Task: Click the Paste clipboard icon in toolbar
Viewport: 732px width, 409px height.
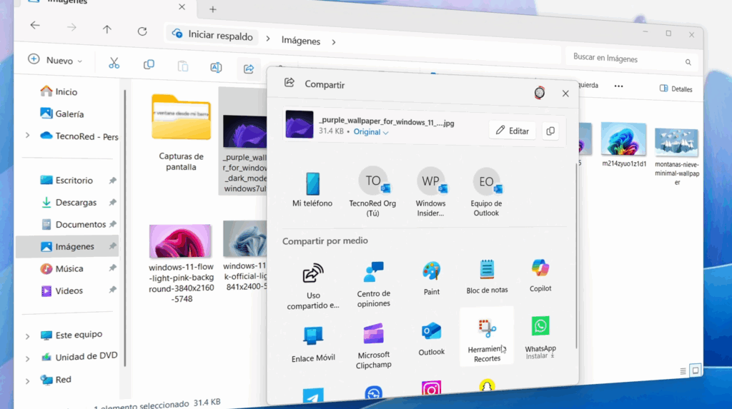Action: [x=182, y=66]
